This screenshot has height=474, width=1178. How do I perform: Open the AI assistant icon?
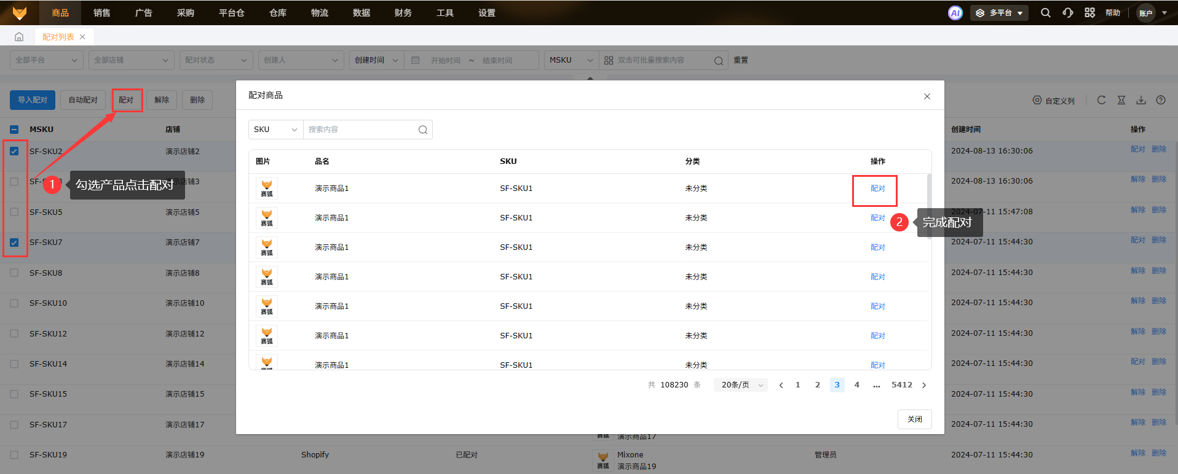(x=955, y=13)
